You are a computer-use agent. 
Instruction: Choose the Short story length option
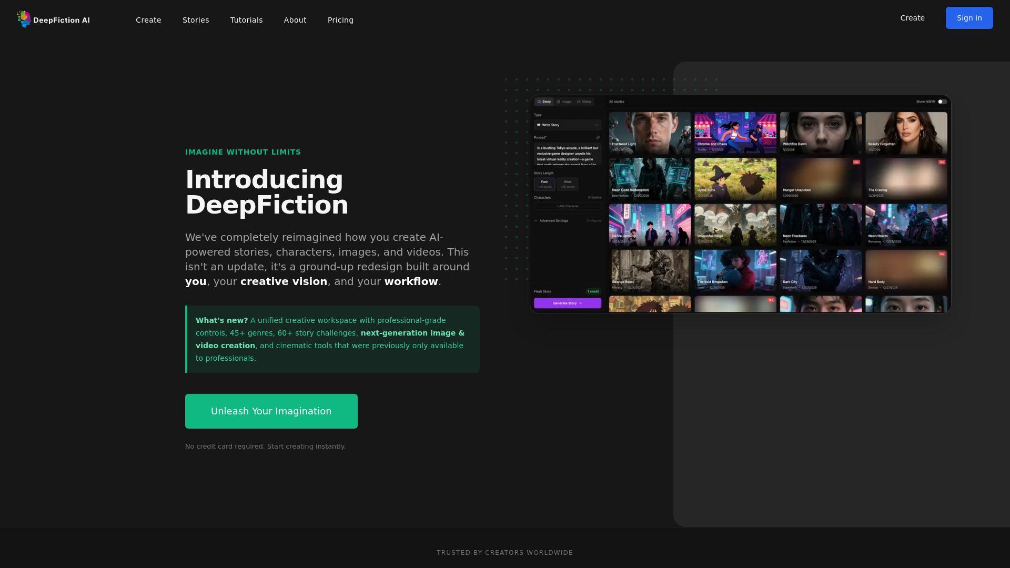click(x=568, y=184)
